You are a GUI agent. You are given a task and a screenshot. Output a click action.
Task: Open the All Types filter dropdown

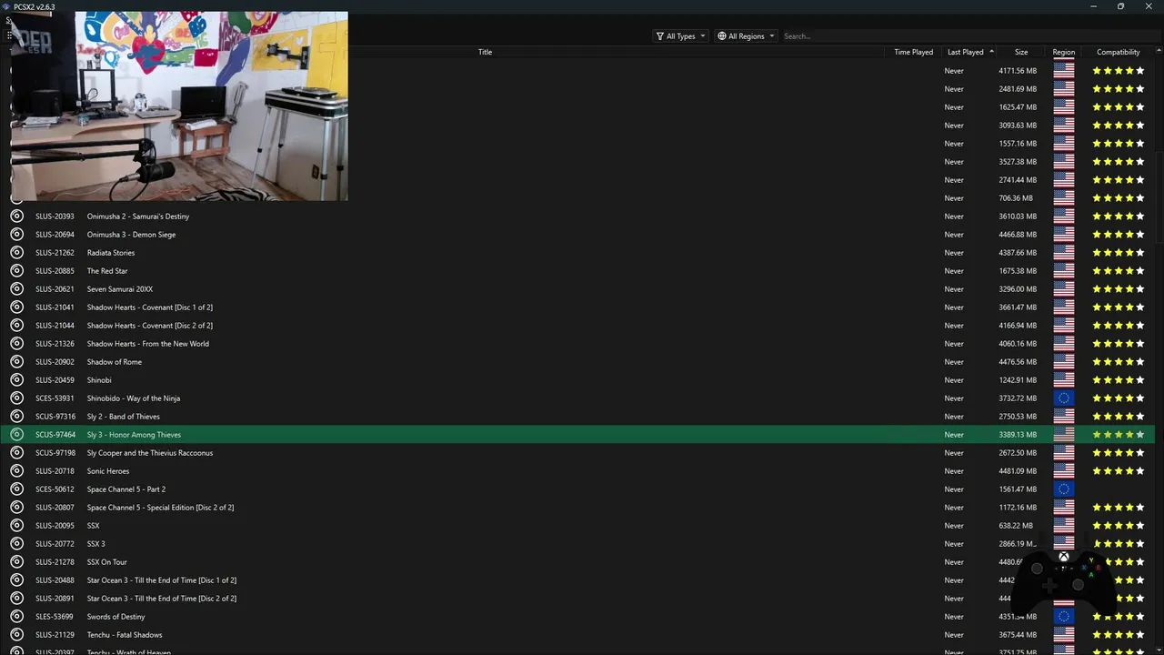point(680,36)
